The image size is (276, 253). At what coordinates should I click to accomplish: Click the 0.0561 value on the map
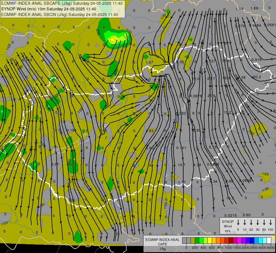tap(270, 25)
